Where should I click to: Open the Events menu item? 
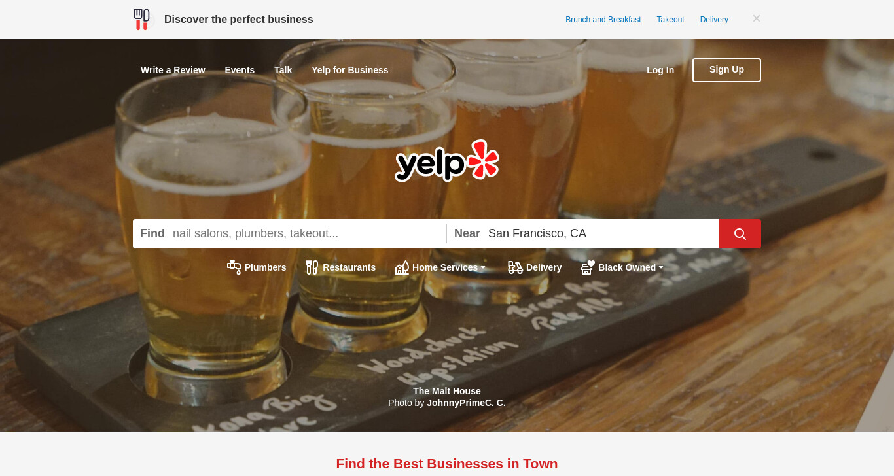pyautogui.click(x=240, y=70)
